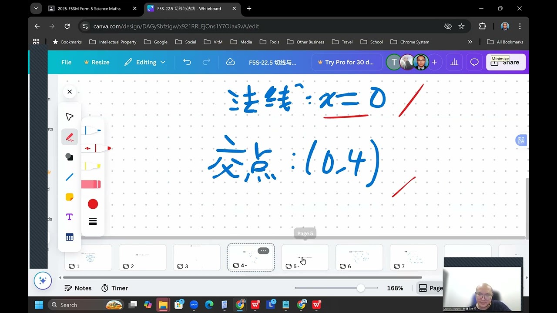Click the T collaborator avatar
Viewport: 557px width, 313px height.
tap(394, 62)
